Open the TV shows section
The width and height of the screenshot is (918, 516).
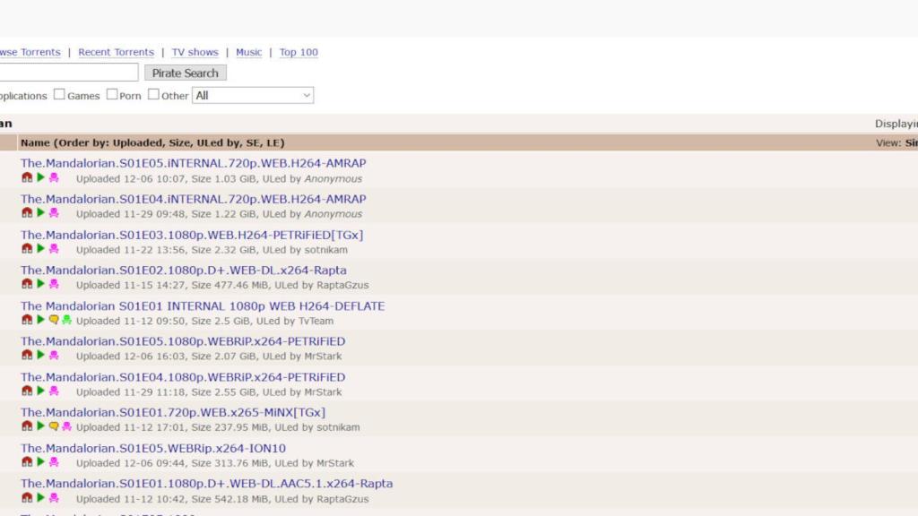click(x=195, y=52)
